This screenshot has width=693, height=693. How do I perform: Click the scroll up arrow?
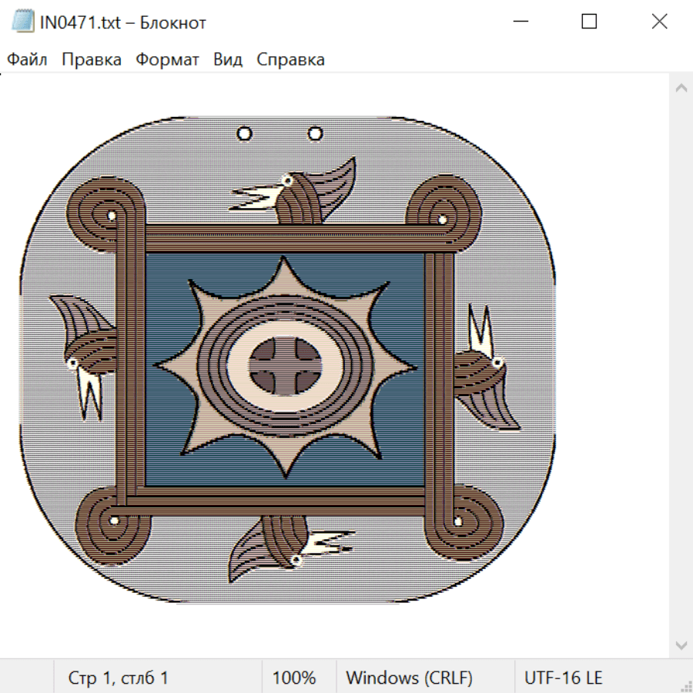[681, 88]
